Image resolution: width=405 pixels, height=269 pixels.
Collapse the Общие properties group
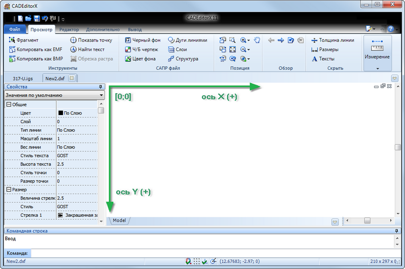click(8, 104)
